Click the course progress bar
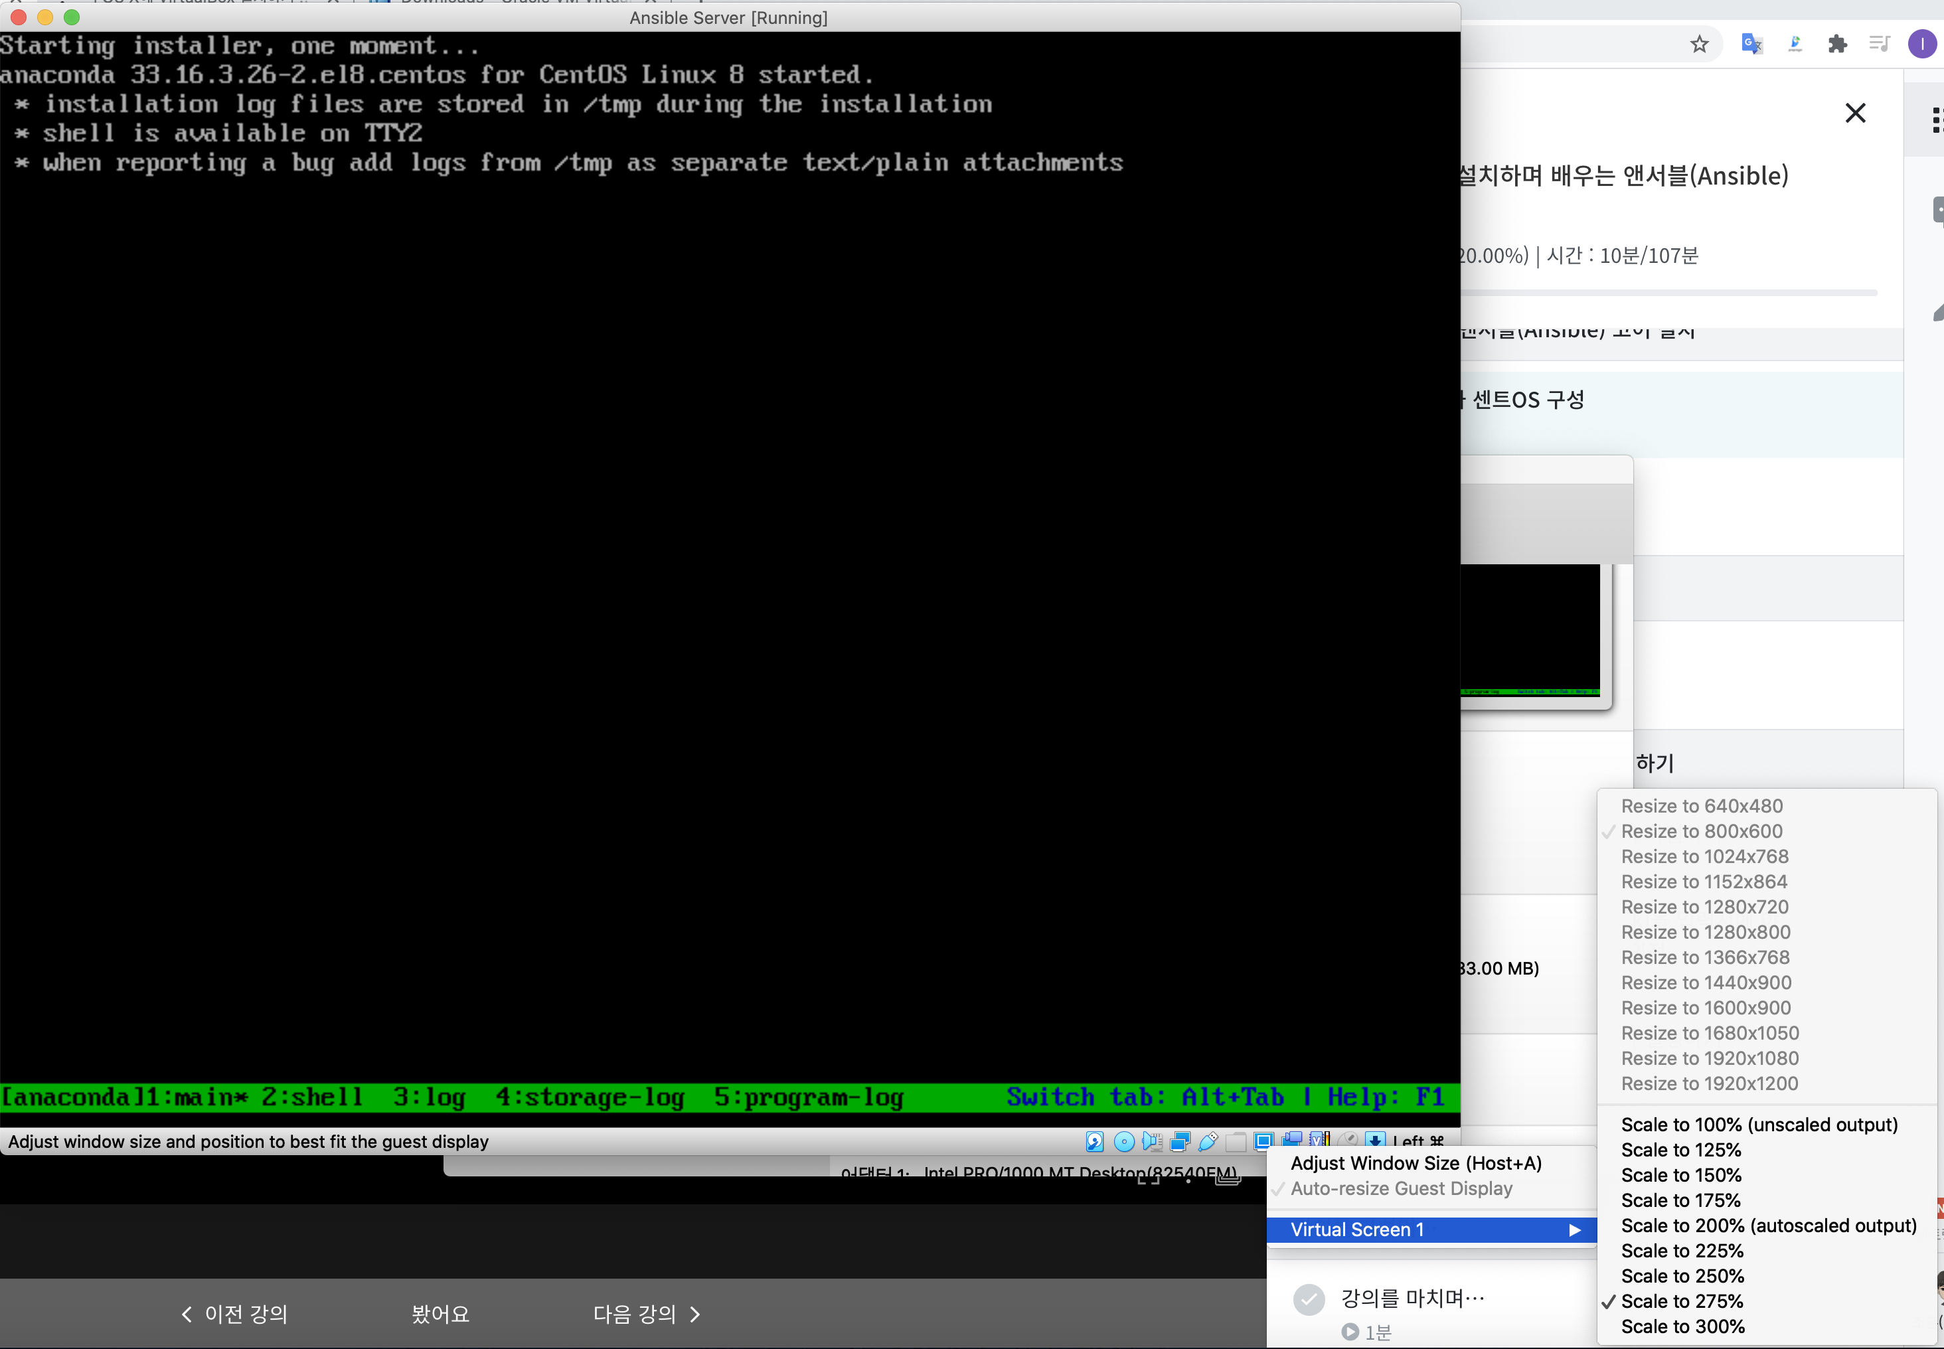1944x1349 pixels. click(1669, 293)
